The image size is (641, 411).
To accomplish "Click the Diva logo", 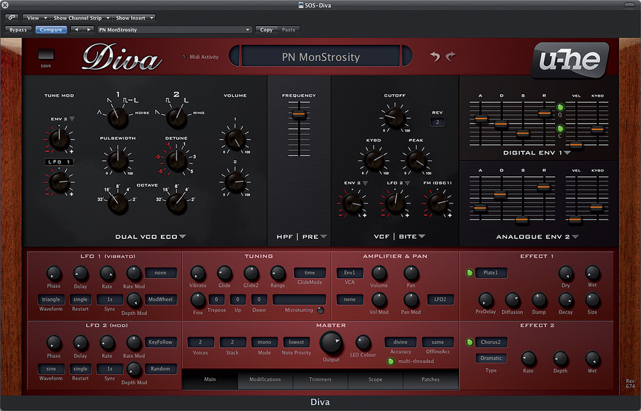I will click(122, 58).
